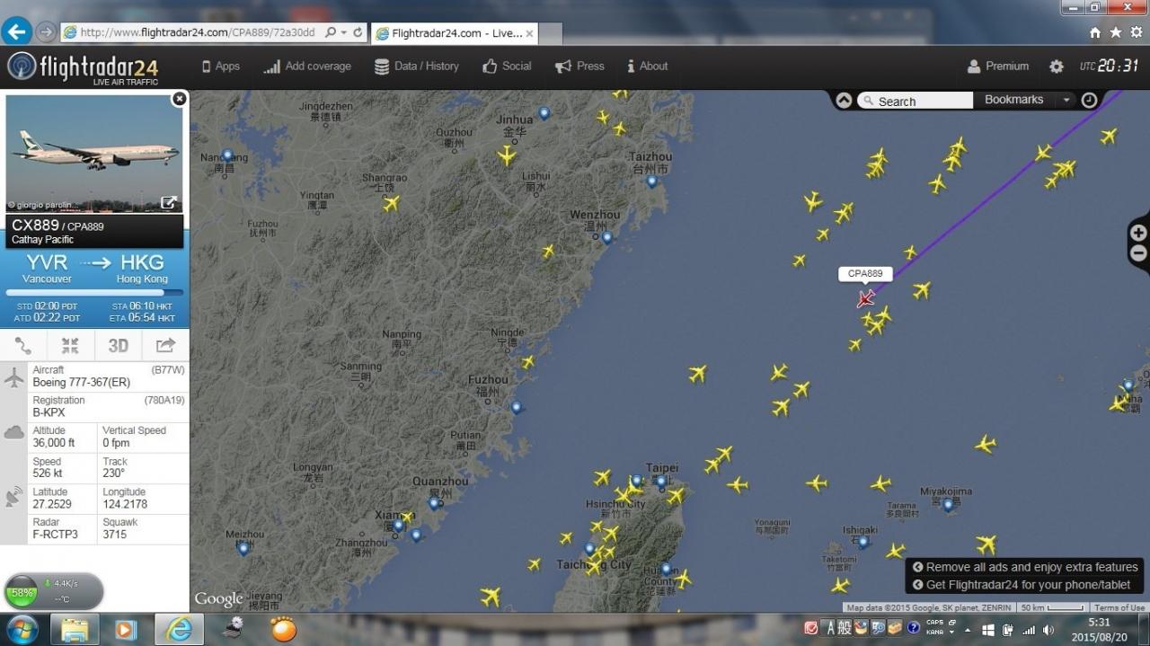
Task: Go back in the browser
Action: point(16,31)
